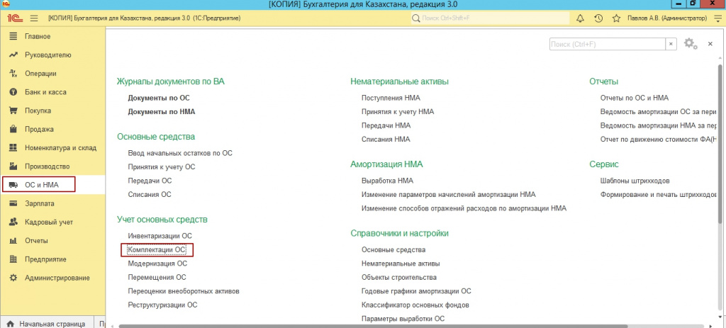Open favorites star icon
This screenshot has height=328, width=726.
[x=616, y=18]
